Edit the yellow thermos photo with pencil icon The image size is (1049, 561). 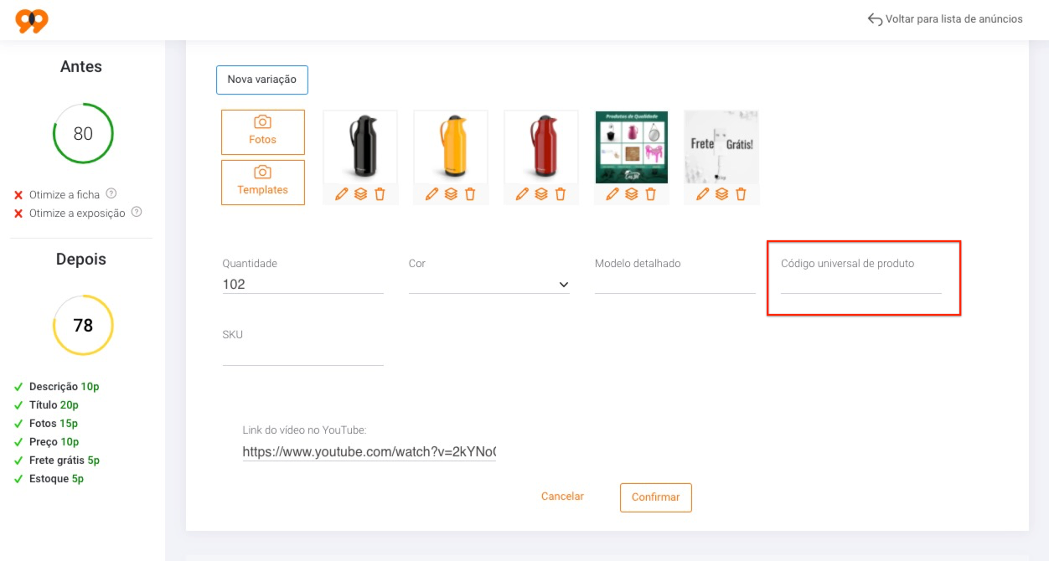tap(431, 194)
